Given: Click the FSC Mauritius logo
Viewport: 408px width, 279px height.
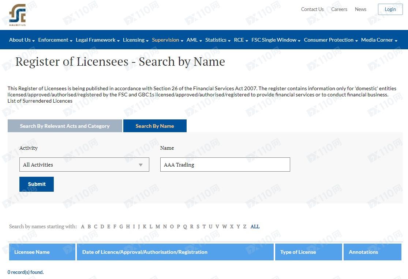Looking at the screenshot, I should [18, 15].
